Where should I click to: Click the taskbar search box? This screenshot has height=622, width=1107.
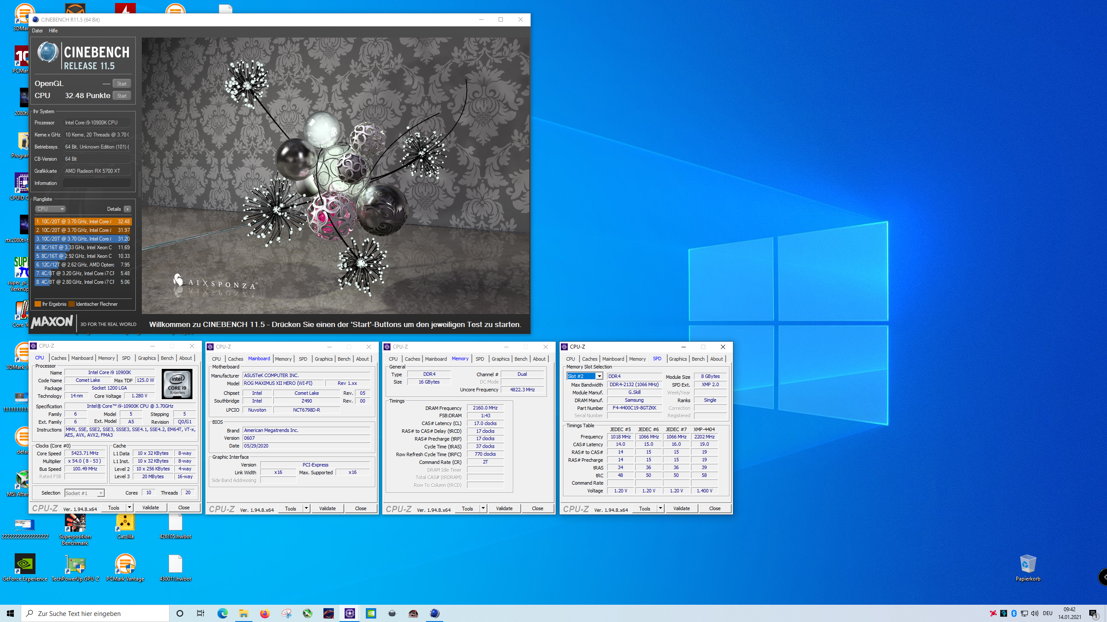[x=95, y=613]
